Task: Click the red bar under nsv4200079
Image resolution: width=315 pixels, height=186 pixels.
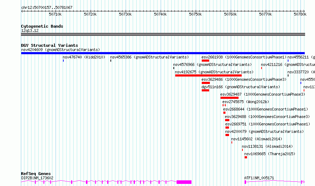Action: 227,135
